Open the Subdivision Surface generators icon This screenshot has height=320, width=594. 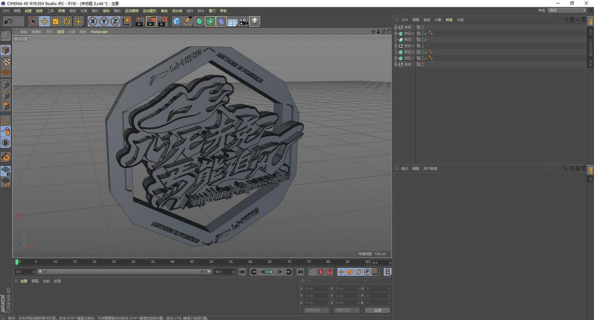coord(199,21)
